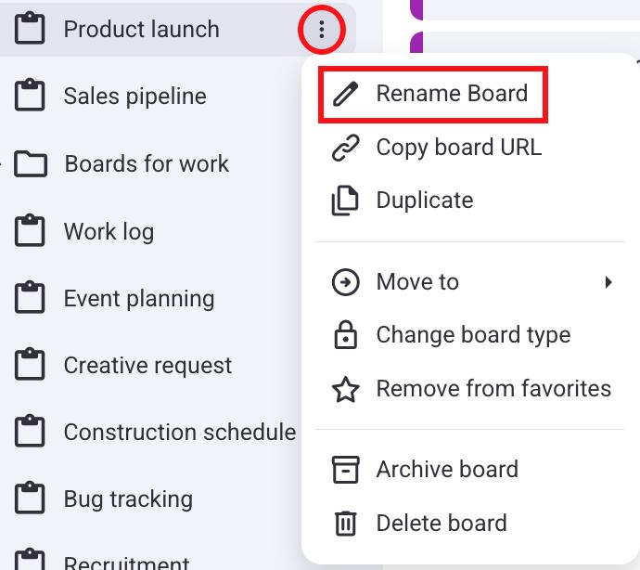Click the link icon for Copy board URL

tap(345, 148)
